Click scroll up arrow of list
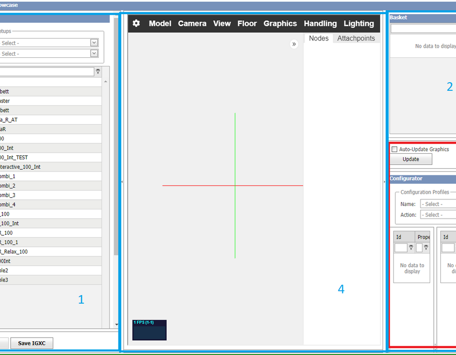The image size is (456, 355). 105,82
